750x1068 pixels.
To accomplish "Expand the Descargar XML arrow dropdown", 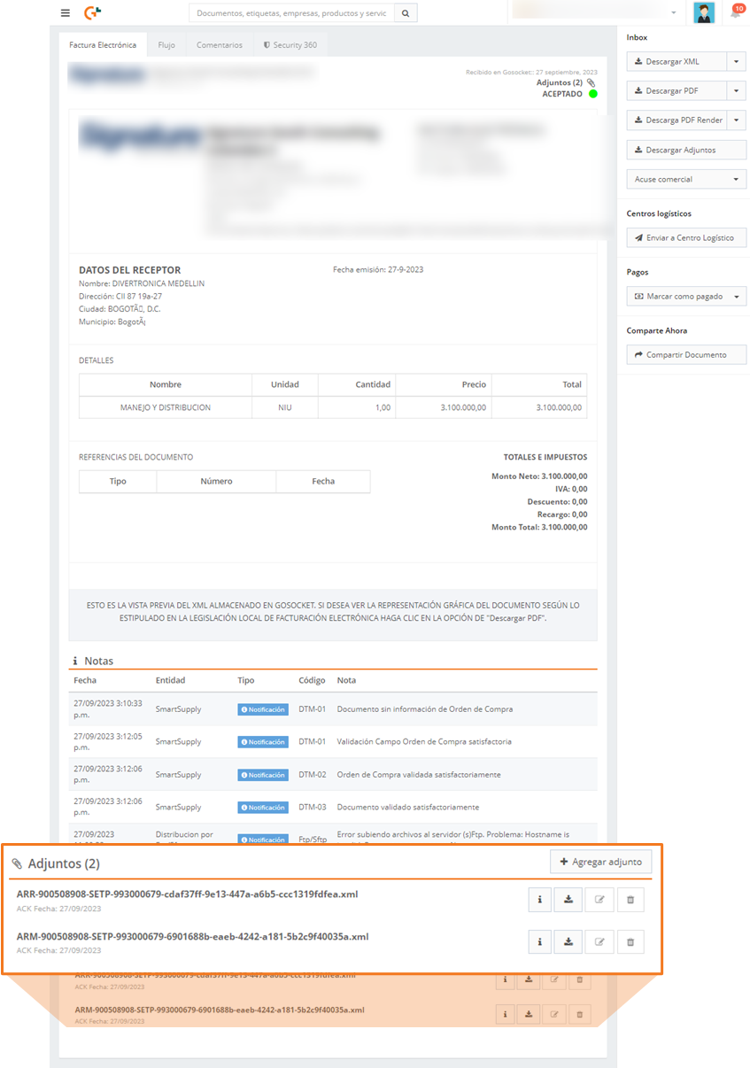I will point(737,62).
